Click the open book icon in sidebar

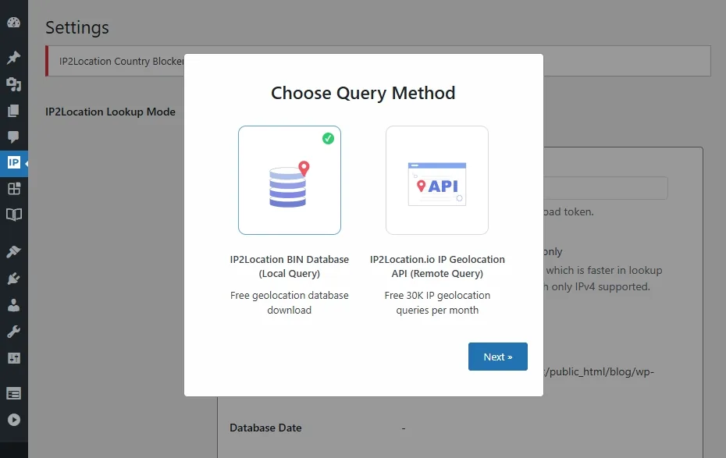point(14,215)
